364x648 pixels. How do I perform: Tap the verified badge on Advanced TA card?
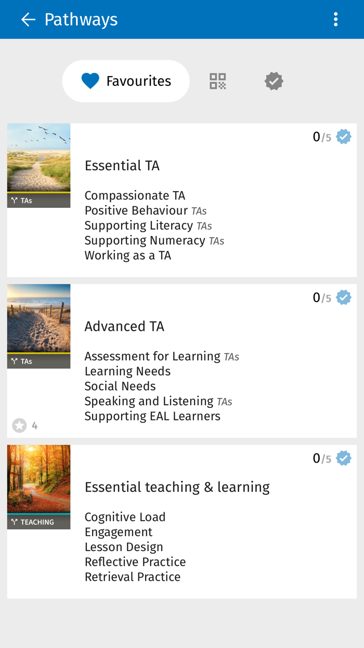point(344,297)
